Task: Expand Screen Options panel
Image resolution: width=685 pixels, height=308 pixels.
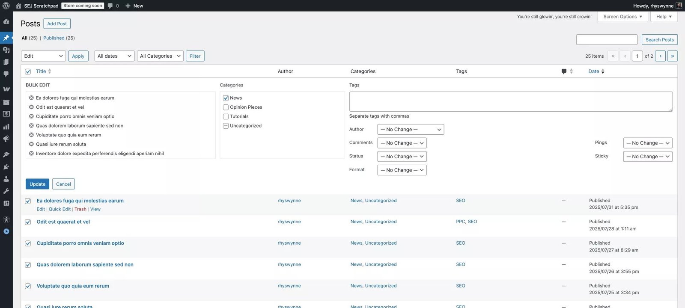Action: click(622, 17)
